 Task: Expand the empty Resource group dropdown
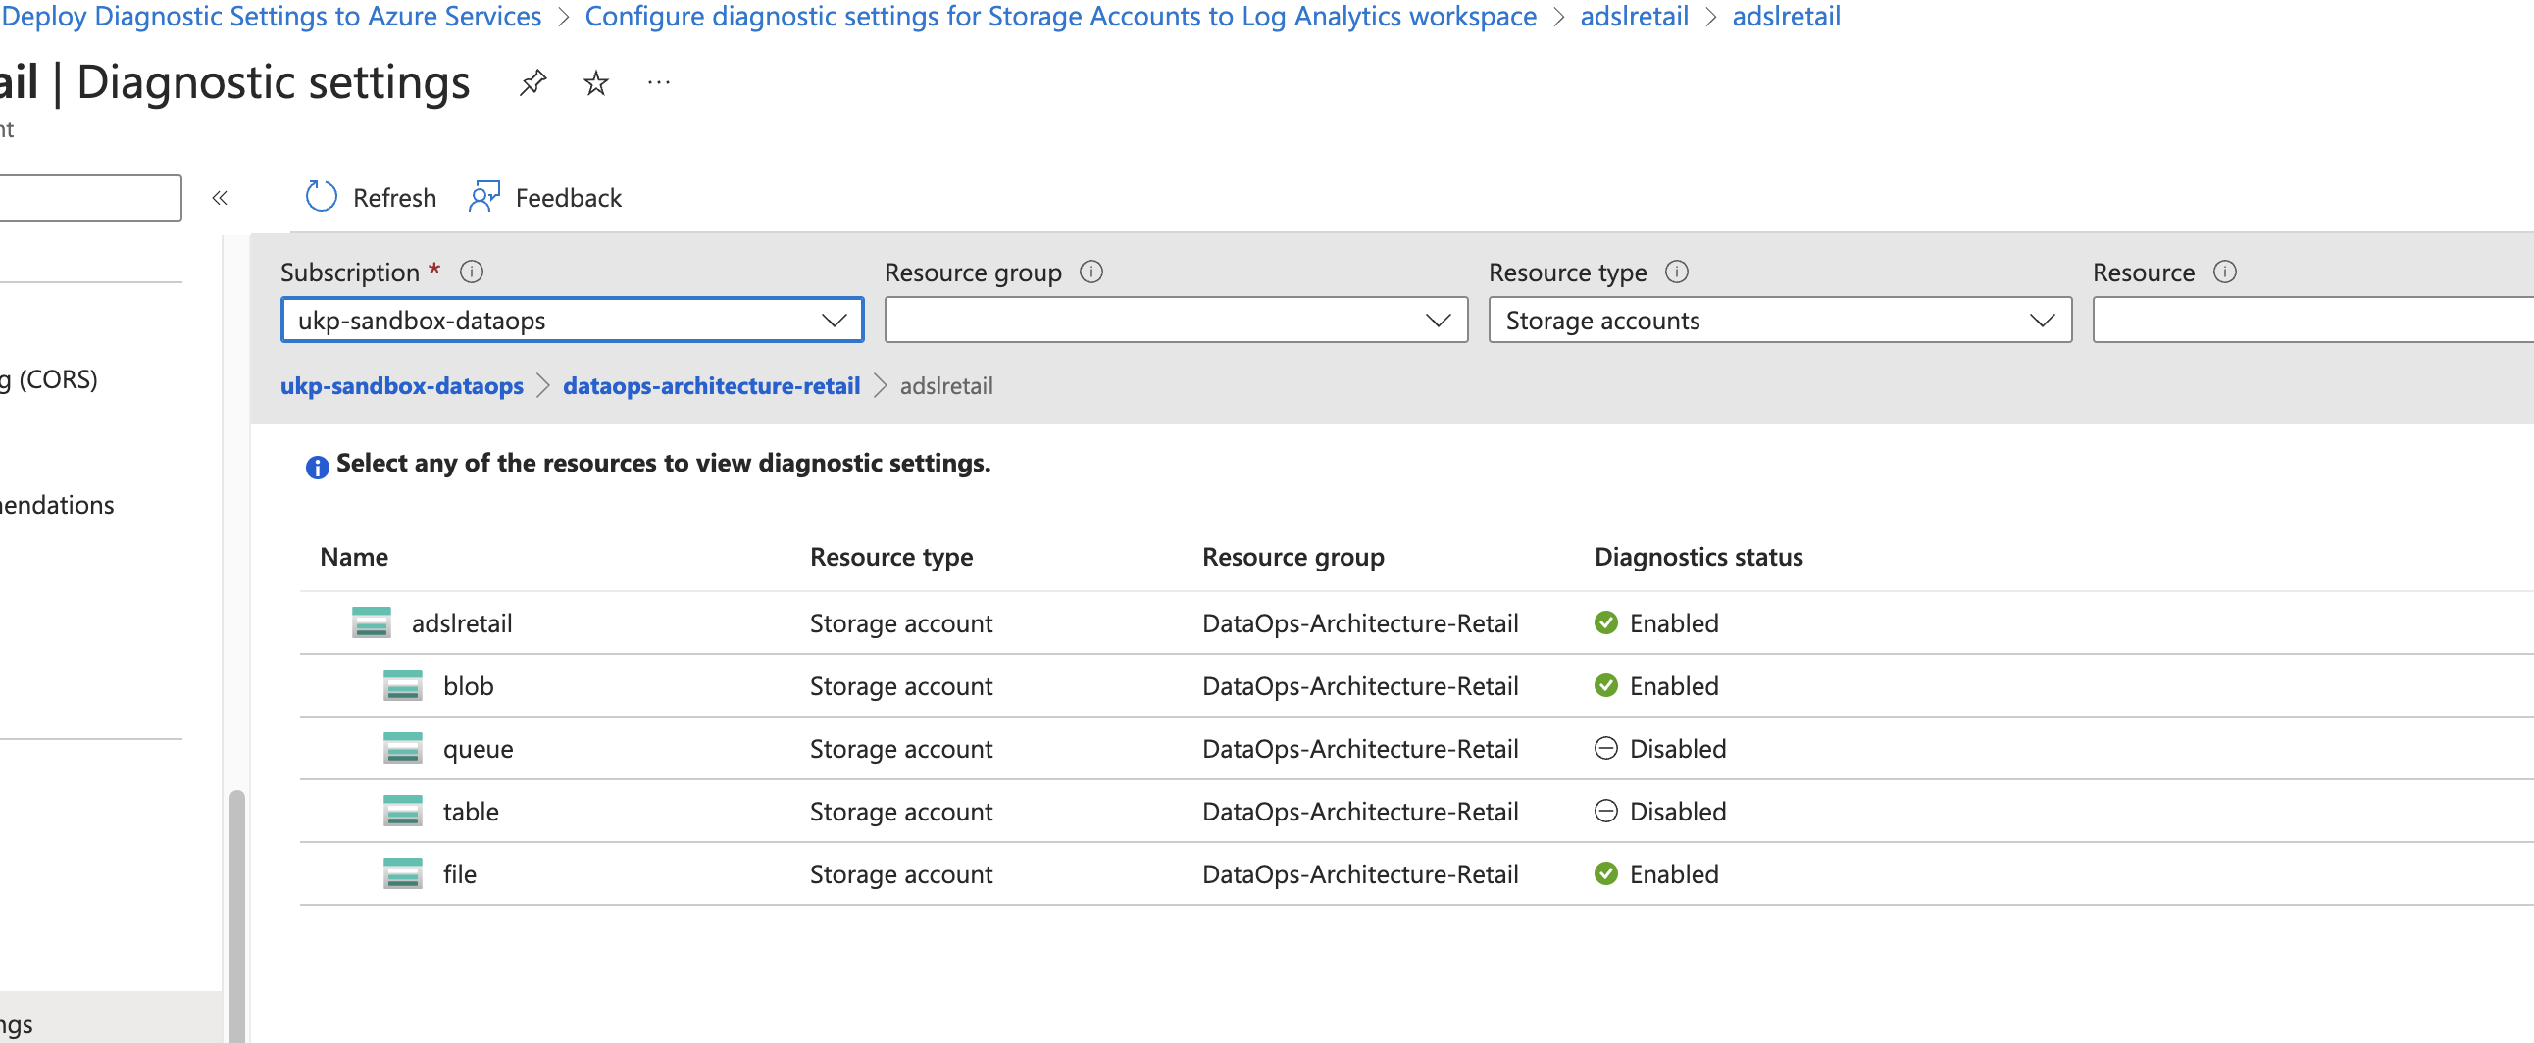(x=1439, y=320)
